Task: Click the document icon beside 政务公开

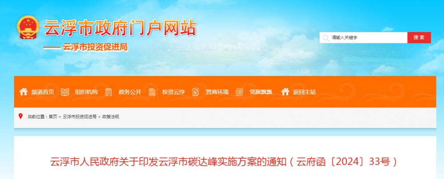Action: pos(108,92)
